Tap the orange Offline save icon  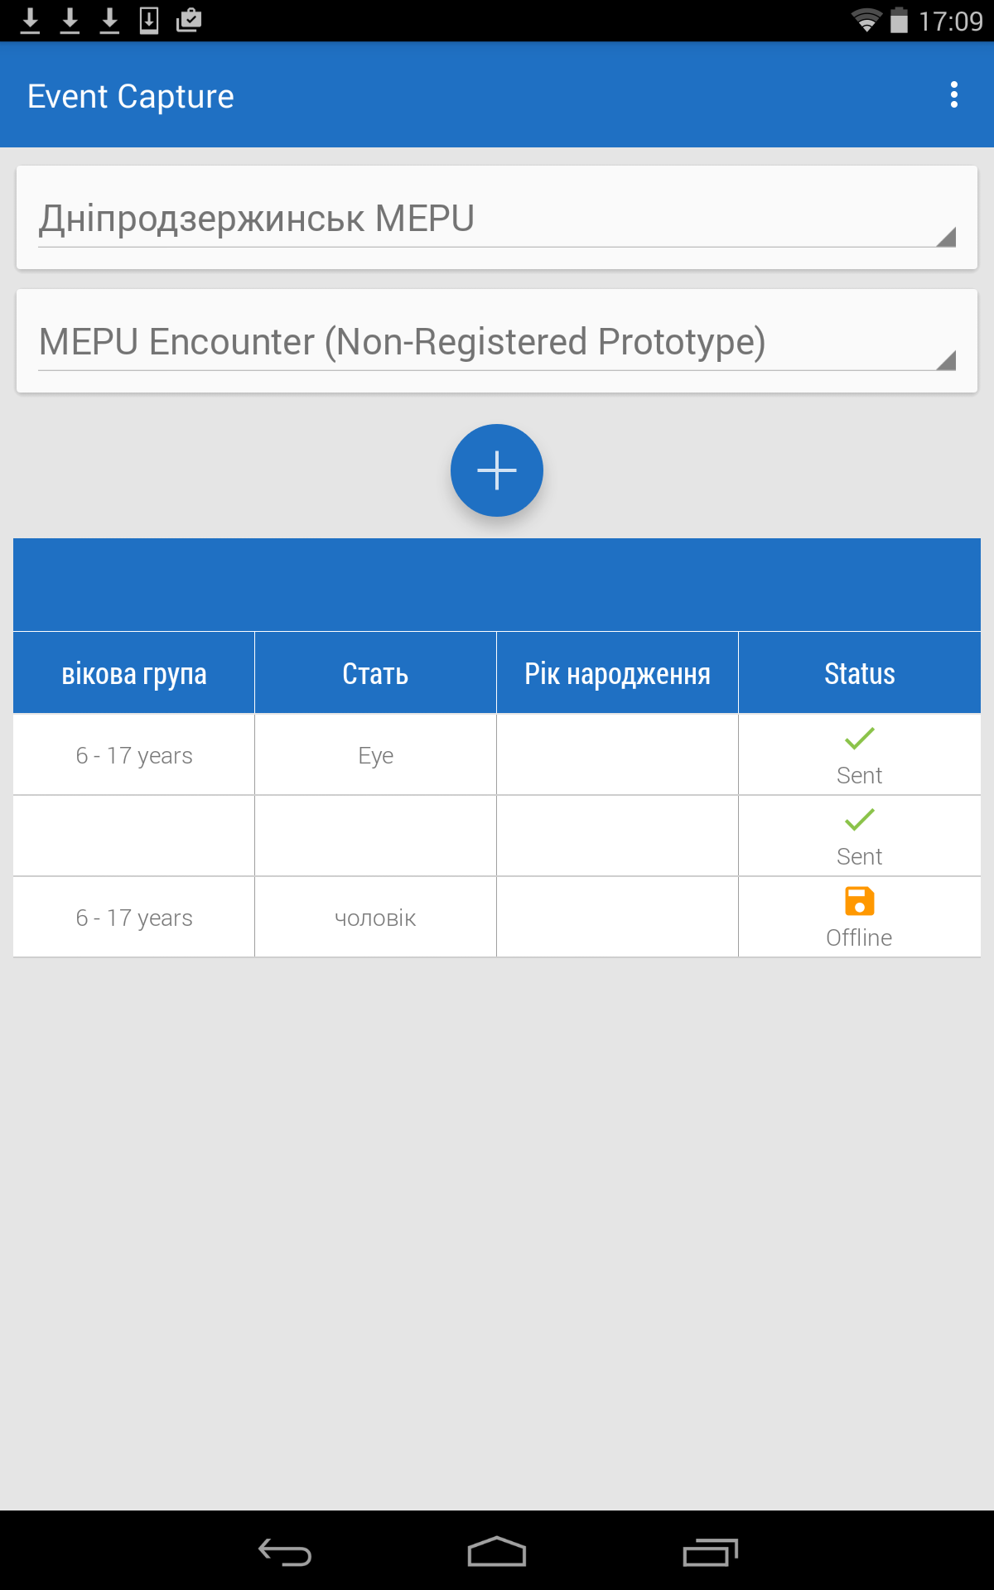pos(859,901)
